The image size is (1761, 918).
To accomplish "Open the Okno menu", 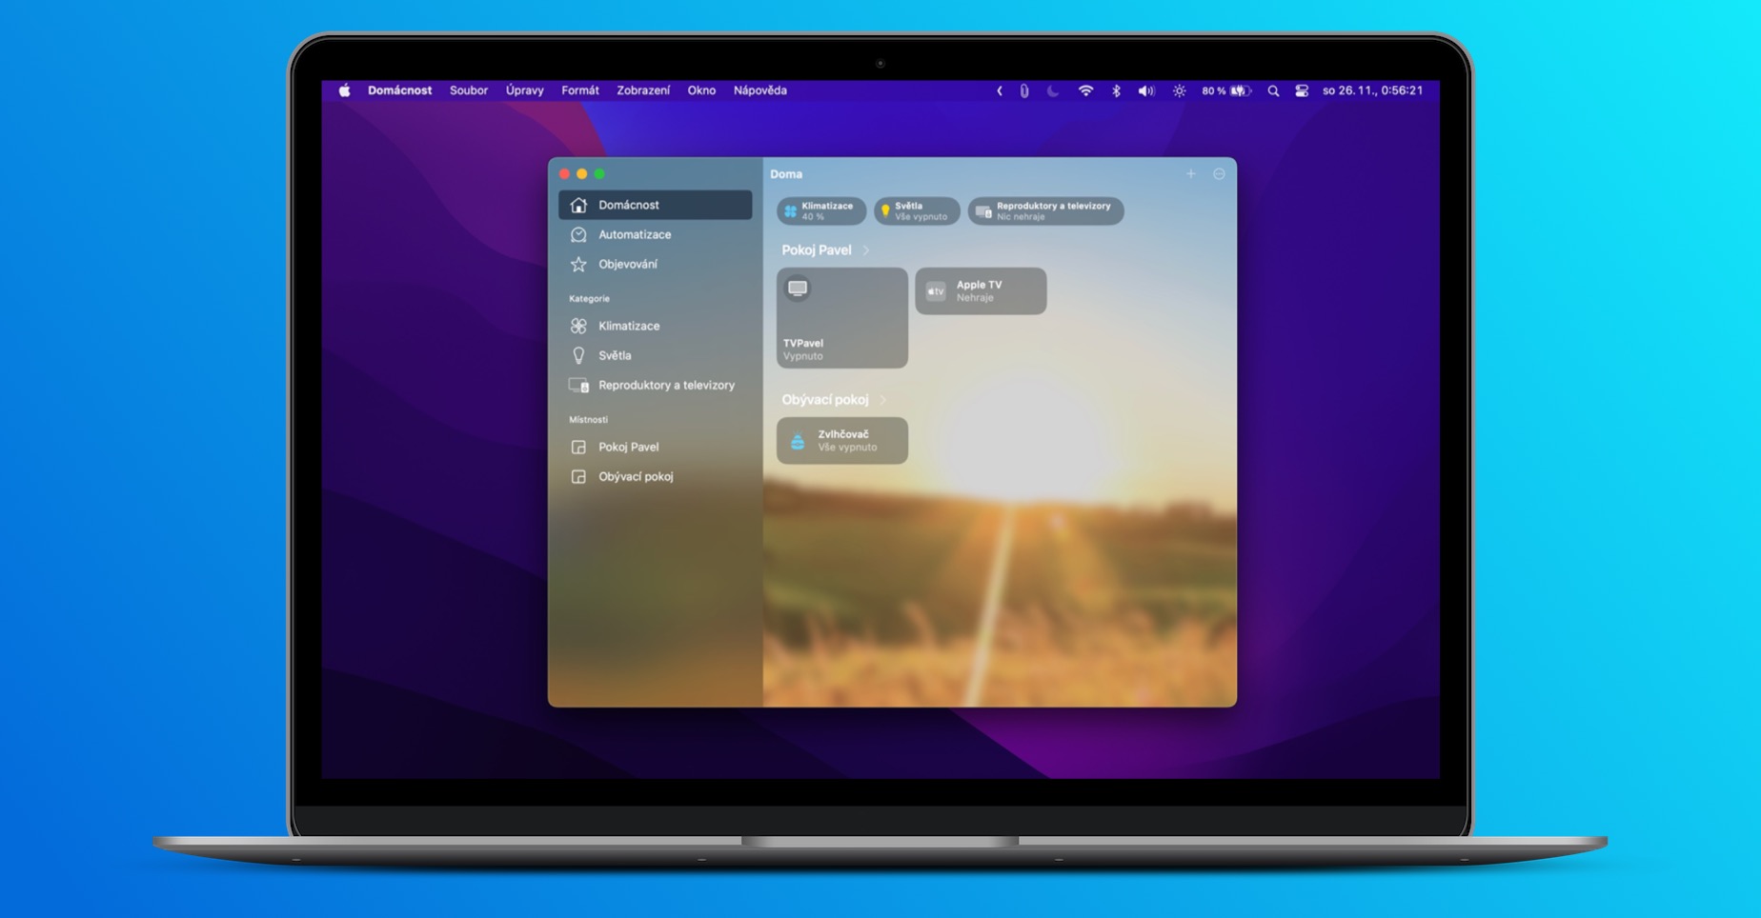I will tap(701, 90).
